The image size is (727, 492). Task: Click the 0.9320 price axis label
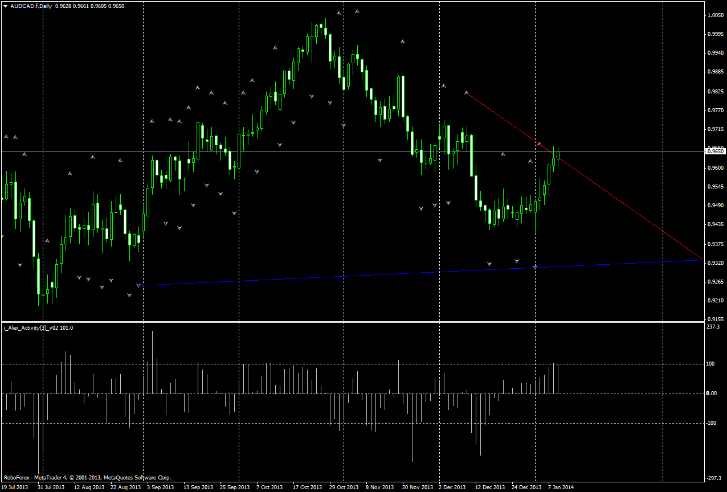tap(715, 263)
